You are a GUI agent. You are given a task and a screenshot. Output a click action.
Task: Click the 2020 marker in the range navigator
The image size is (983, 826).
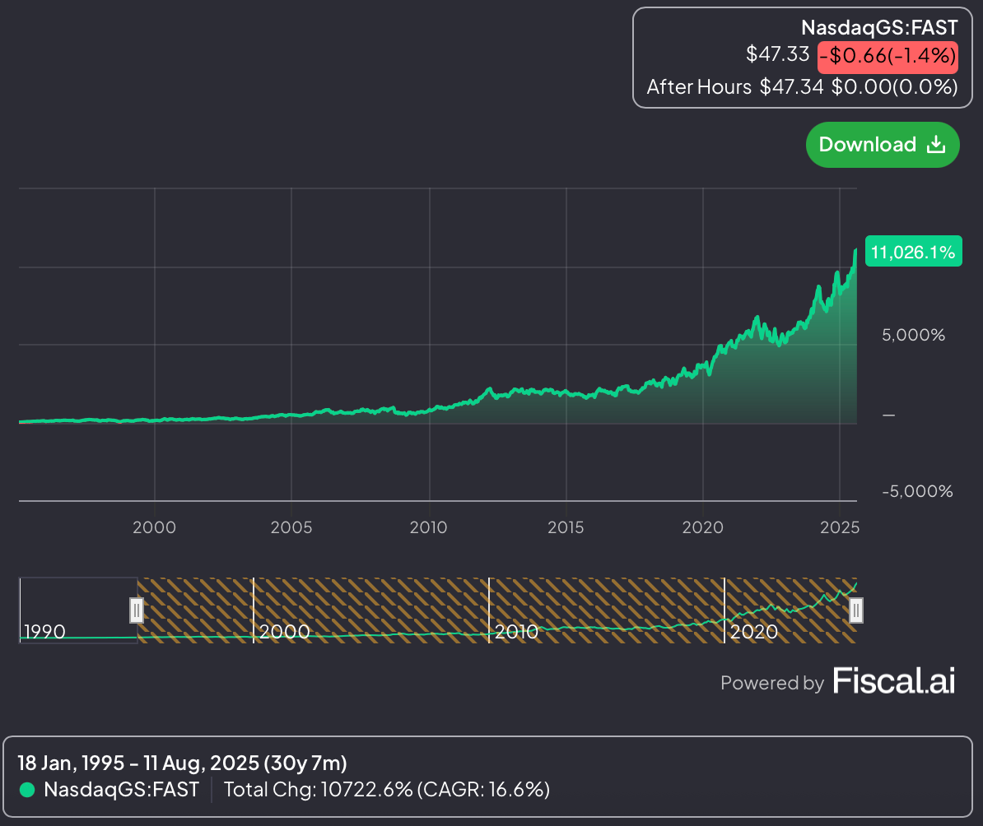tap(754, 632)
